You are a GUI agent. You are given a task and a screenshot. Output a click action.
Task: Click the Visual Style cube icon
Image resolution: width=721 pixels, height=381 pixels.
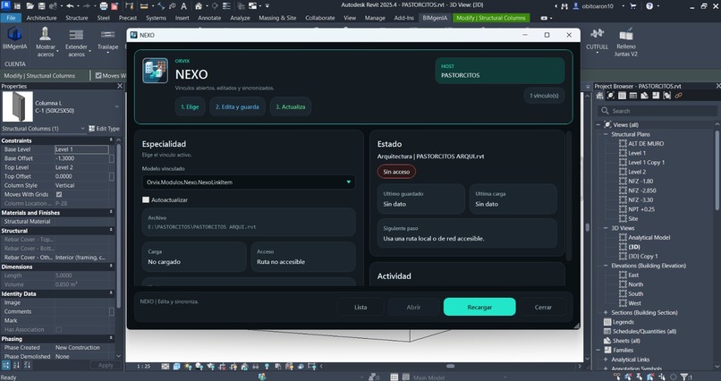(176, 367)
